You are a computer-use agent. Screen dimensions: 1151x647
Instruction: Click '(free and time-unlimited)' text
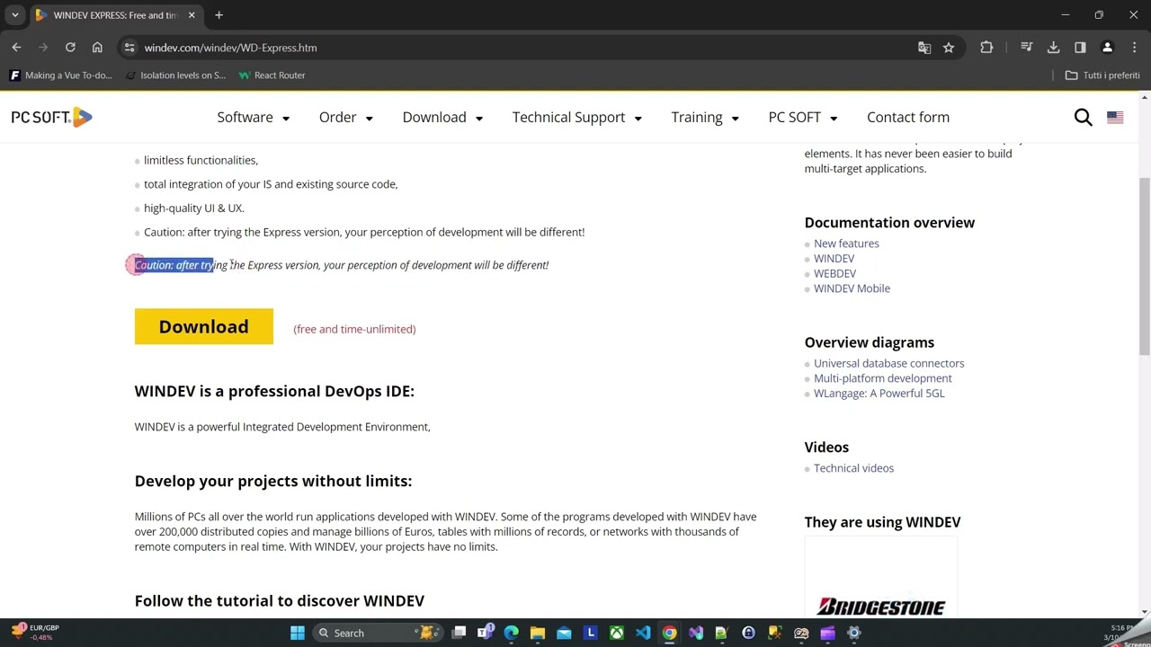point(354,329)
